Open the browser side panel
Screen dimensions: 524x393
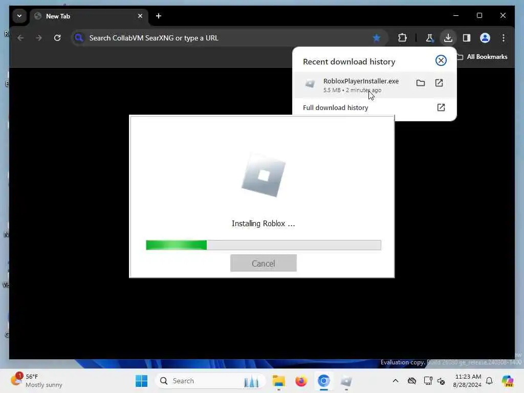coord(467,38)
